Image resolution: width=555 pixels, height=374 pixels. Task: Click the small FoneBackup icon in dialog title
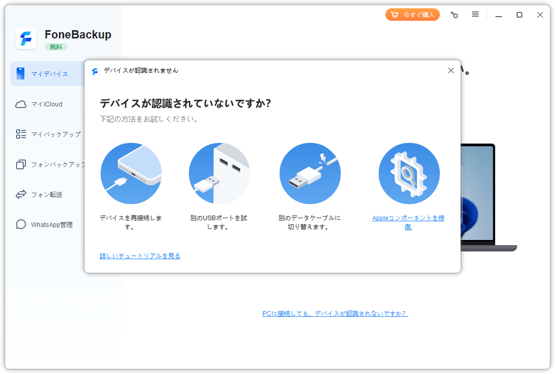[95, 72]
